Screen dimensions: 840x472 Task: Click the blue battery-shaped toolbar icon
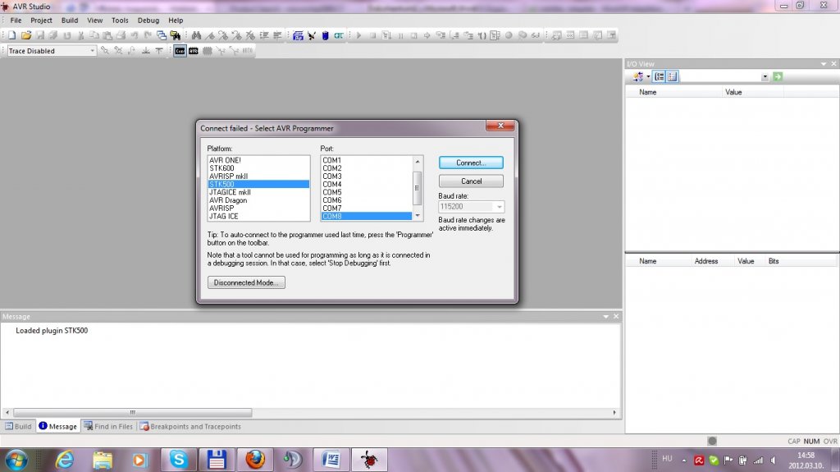[x=325, y=35]
